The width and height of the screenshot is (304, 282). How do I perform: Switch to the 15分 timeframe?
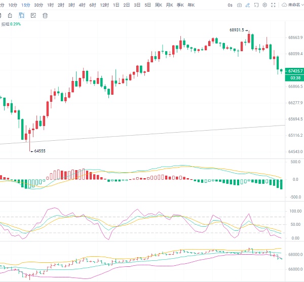25,5
